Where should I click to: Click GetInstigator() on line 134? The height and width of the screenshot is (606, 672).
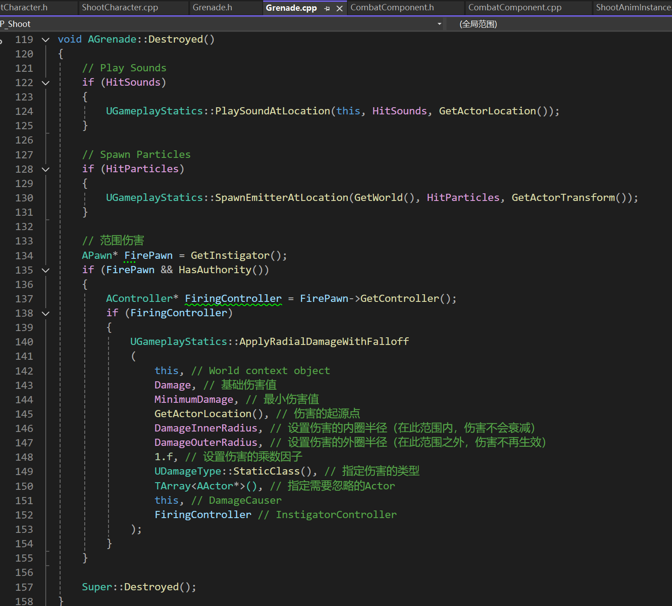point(236,255)
